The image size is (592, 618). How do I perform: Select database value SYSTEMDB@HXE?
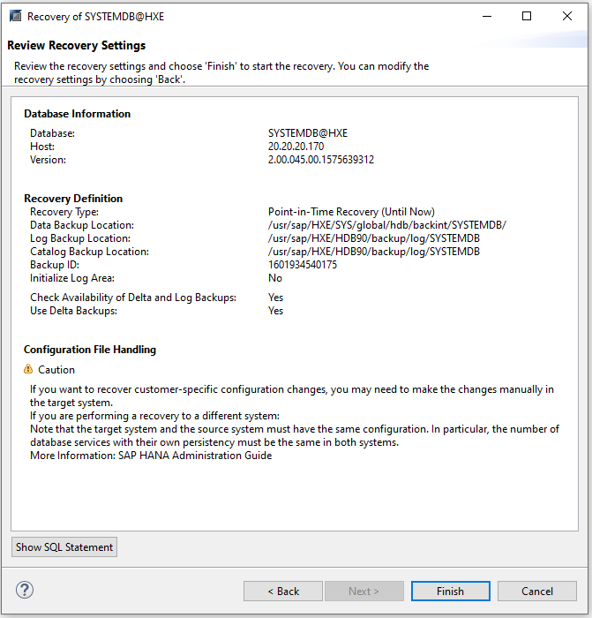(x=308, y=133)
